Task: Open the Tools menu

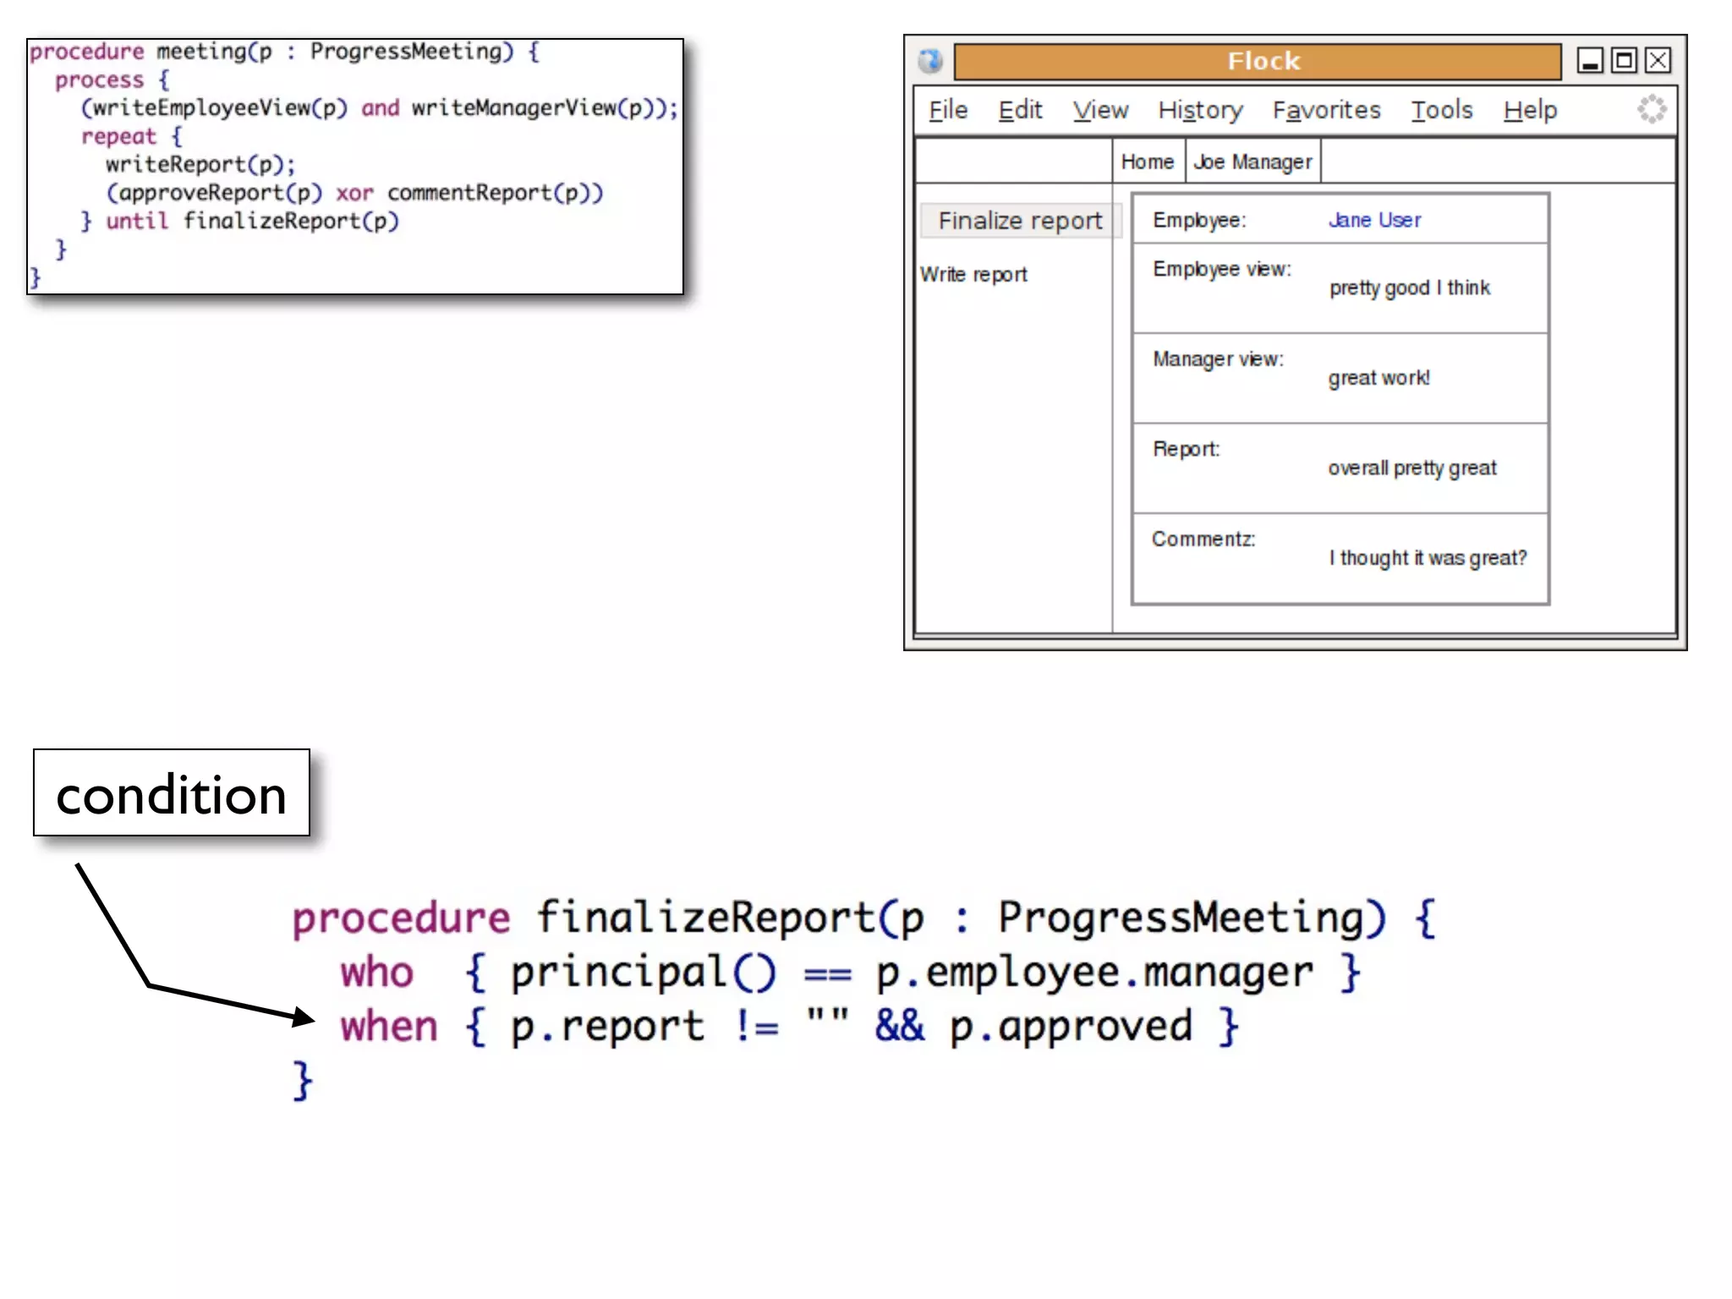Action: pos(1441,110)
